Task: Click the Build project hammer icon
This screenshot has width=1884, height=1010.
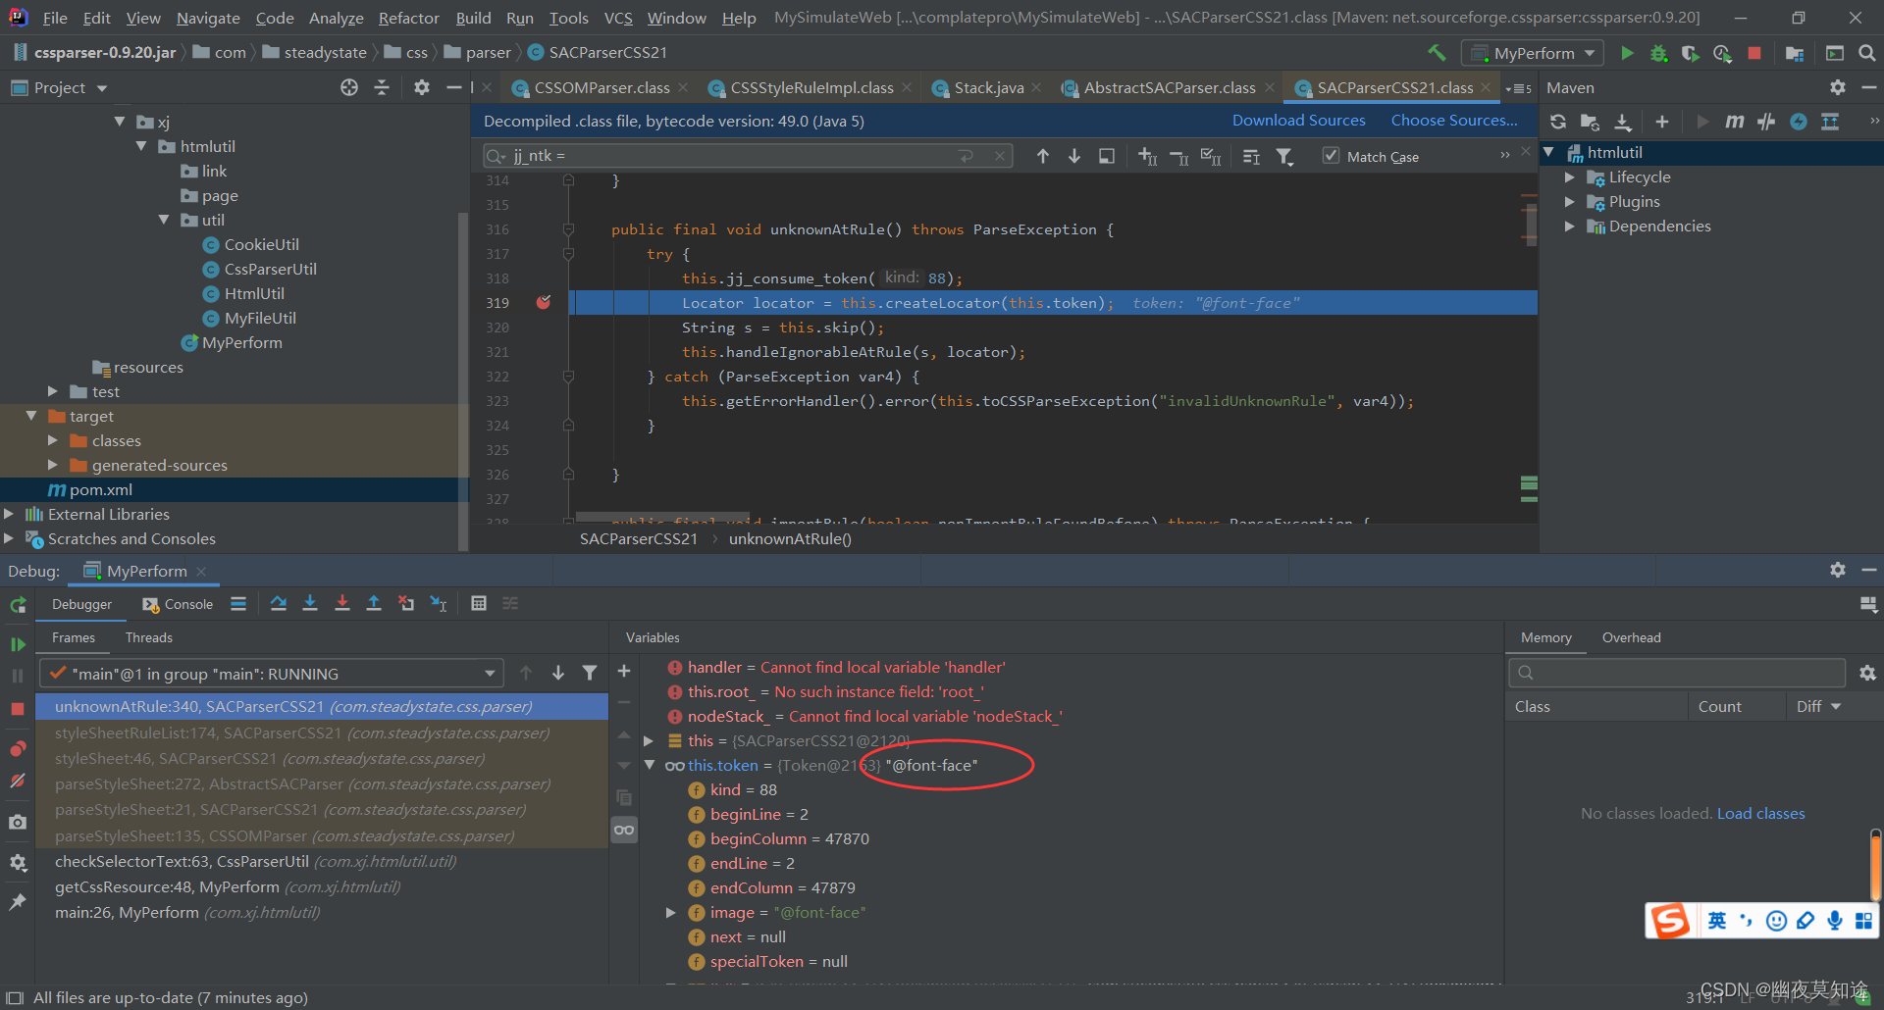Action: pyautogui.click(x=1437, y=53)
